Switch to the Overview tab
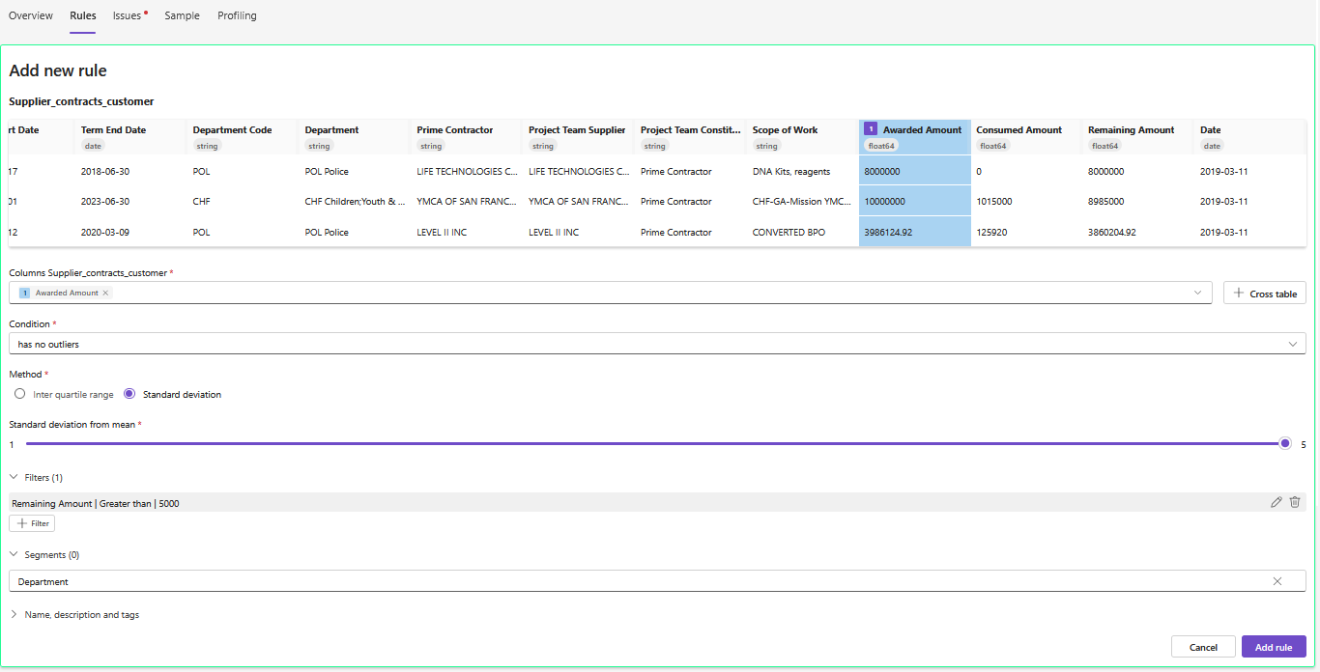This screenshot has height=672, width=1320. pos(31,16)
